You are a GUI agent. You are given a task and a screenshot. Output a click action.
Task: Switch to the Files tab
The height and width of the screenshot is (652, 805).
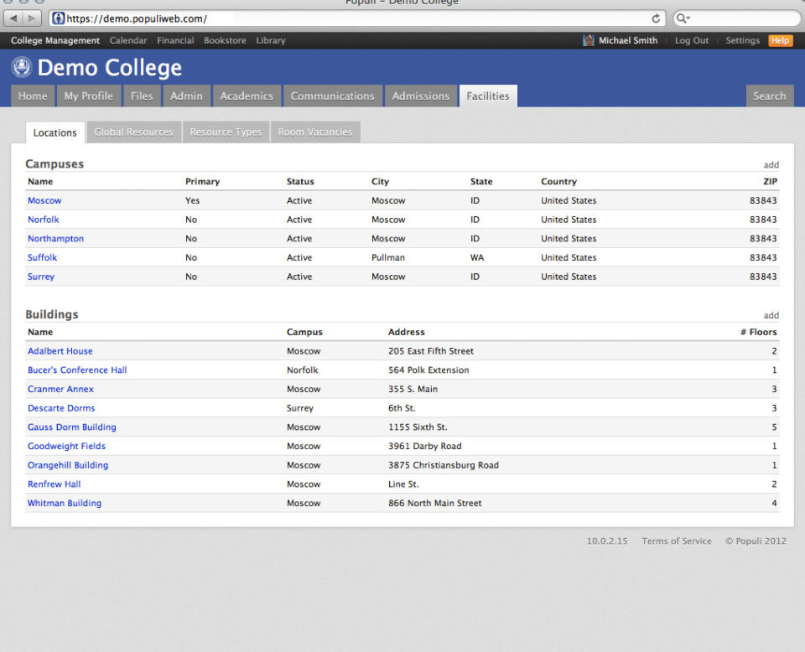(142, 96)
